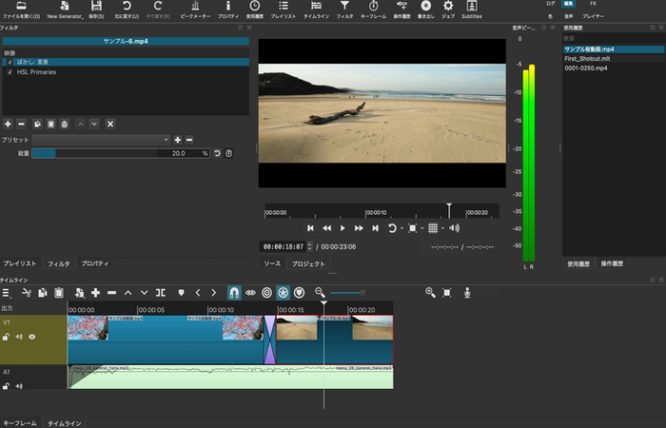This screenshot has height=428, width=666.
Task: Open the timeline hamburger menu
Action: pos(7,292)
